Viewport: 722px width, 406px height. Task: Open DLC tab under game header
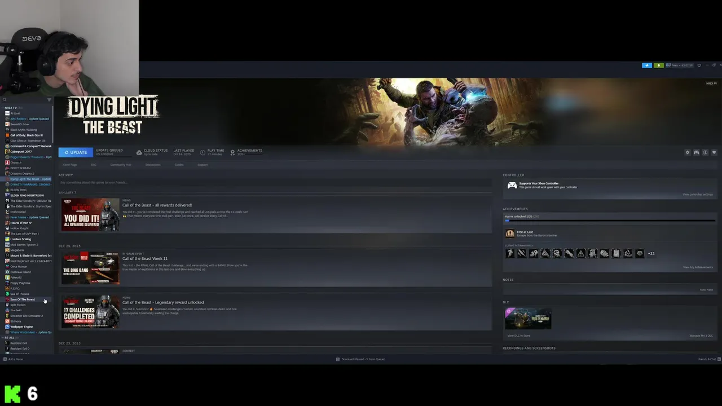[x=94, y=165]
